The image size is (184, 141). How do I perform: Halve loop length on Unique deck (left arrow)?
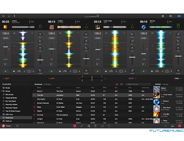[24, 71]
